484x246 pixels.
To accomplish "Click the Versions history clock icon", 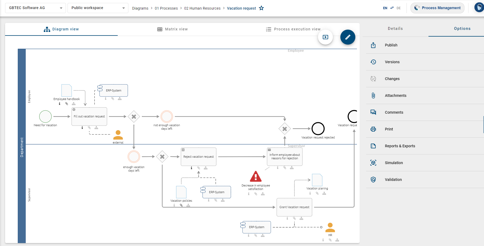I will [373, 62].
